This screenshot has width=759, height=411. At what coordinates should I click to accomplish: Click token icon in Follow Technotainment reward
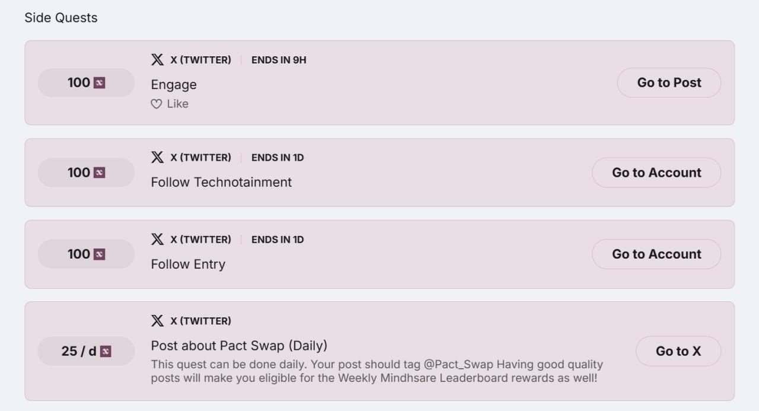tap(100, 173)
